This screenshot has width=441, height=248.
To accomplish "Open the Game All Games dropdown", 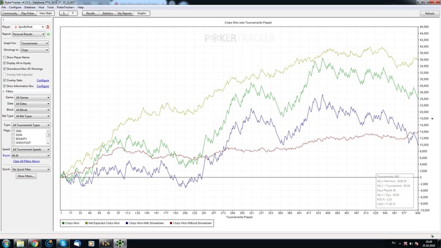I will (32, 98).
